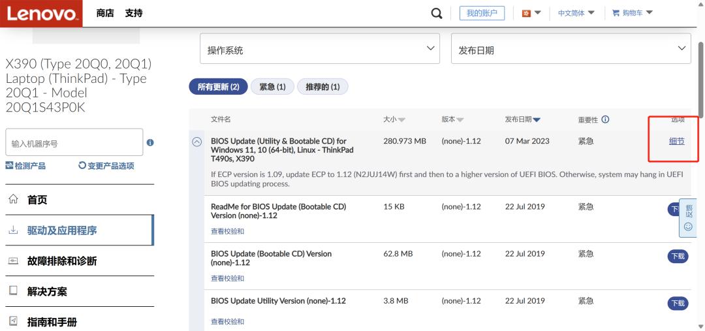705x331 pixels.
Task: Click the BIOS Update Utility Version title
Action: tap(278, 301)
